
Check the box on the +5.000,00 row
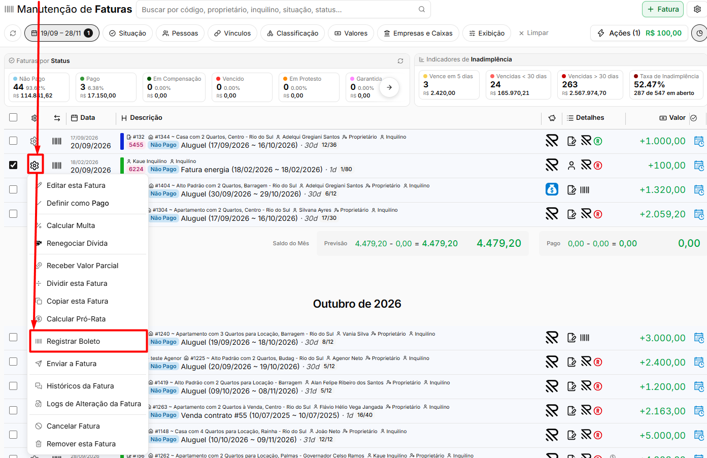click(x=13, y=435)
